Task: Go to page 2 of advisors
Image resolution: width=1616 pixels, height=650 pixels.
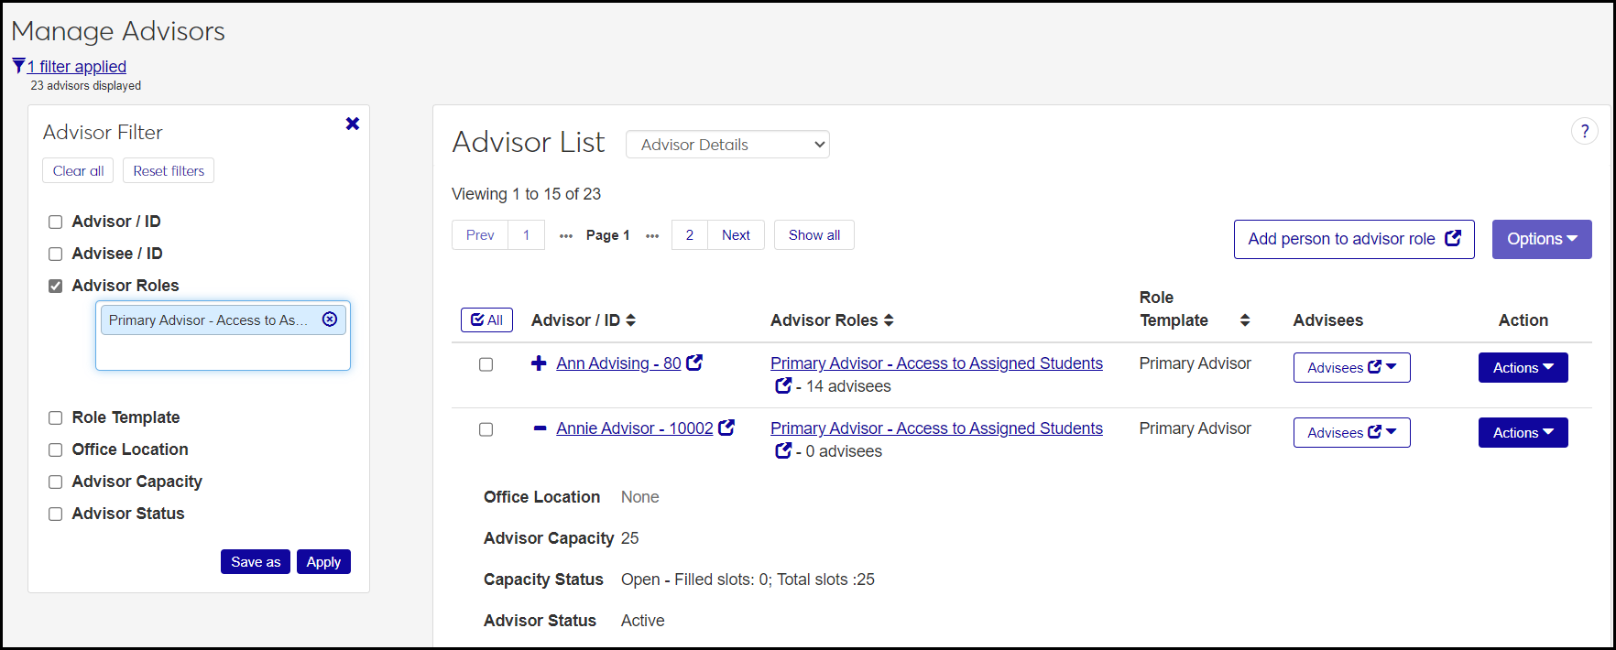Action: click(x=690, y=235)
